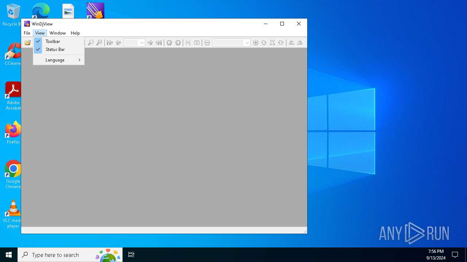Open the Window menu
467x262 pixels.
pyautogui.click(x=58, y=33)
